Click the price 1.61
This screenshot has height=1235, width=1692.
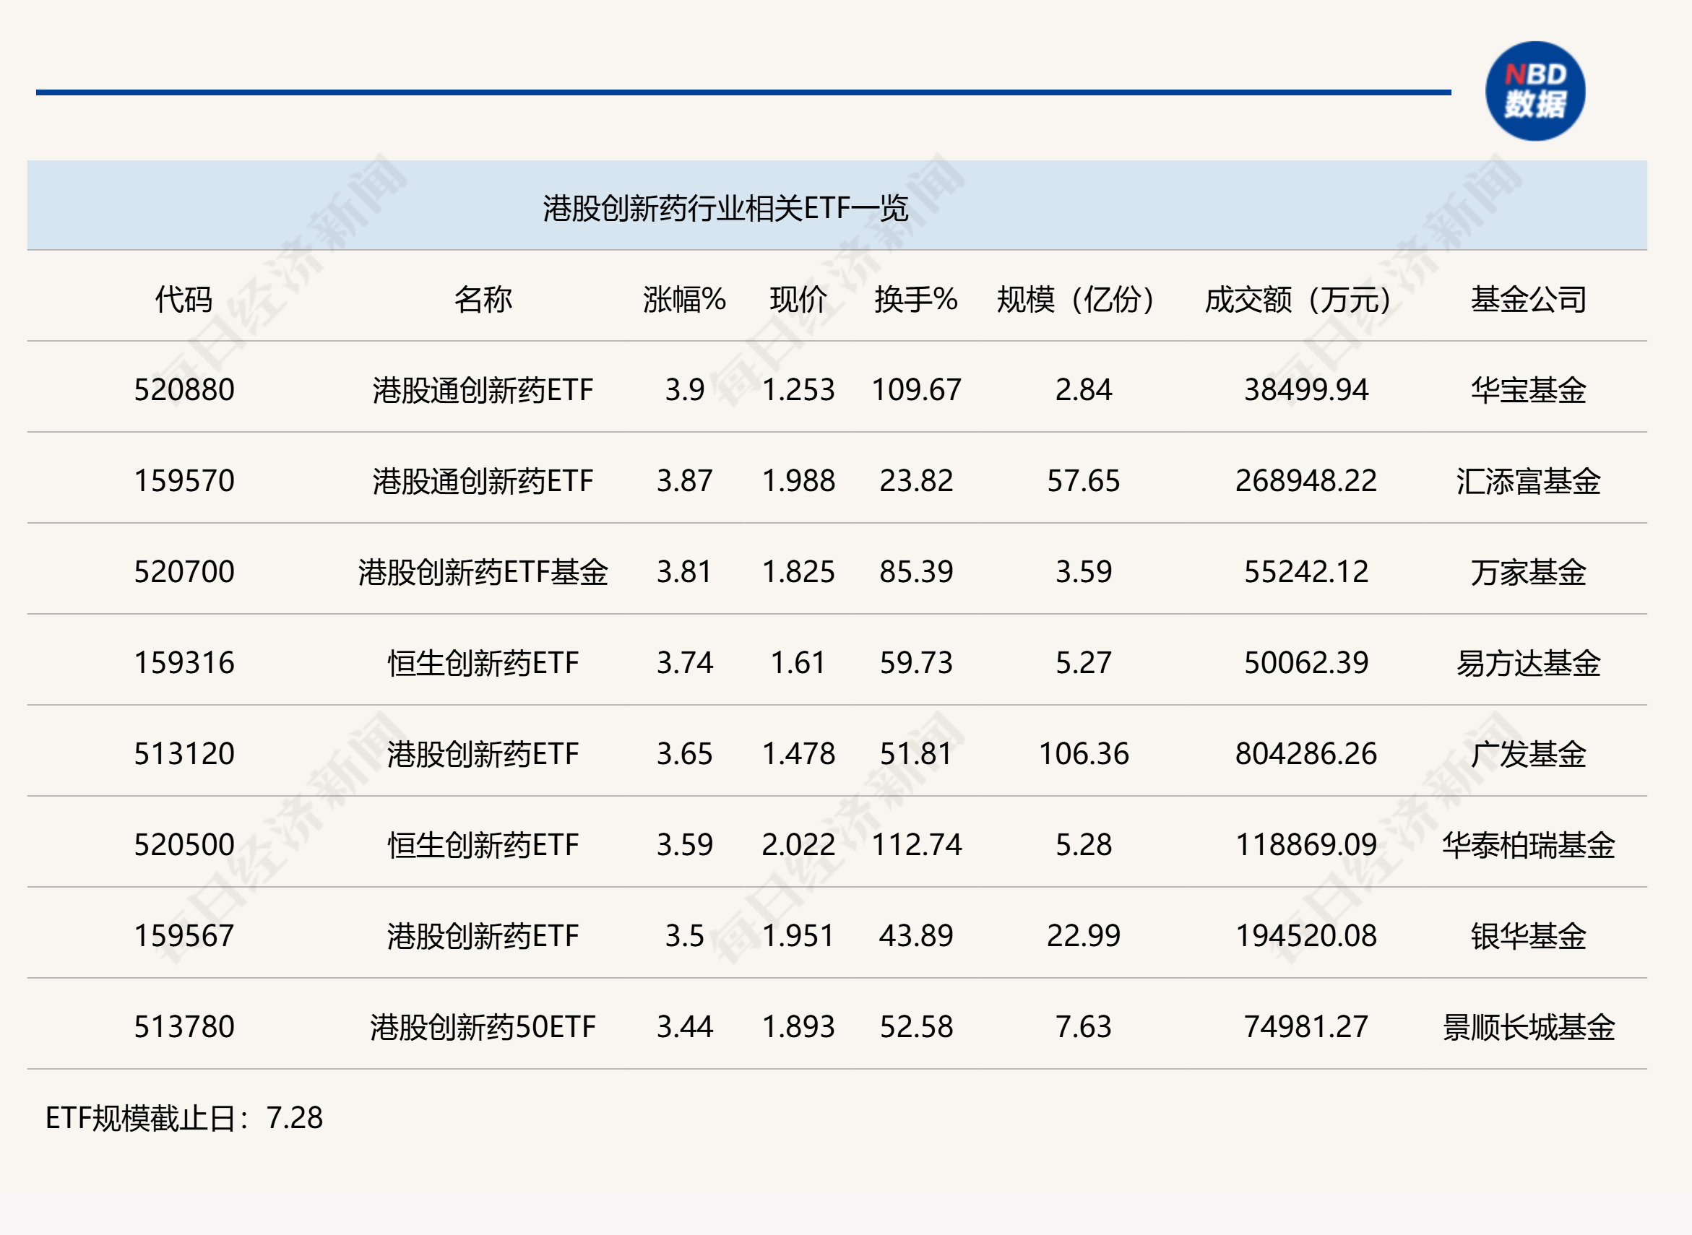point(798,663)
